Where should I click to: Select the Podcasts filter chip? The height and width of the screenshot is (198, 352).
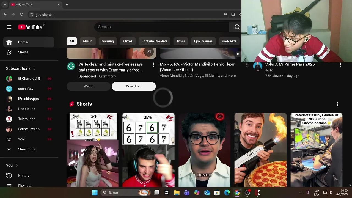pyautogui.click(x=229, y=41)
